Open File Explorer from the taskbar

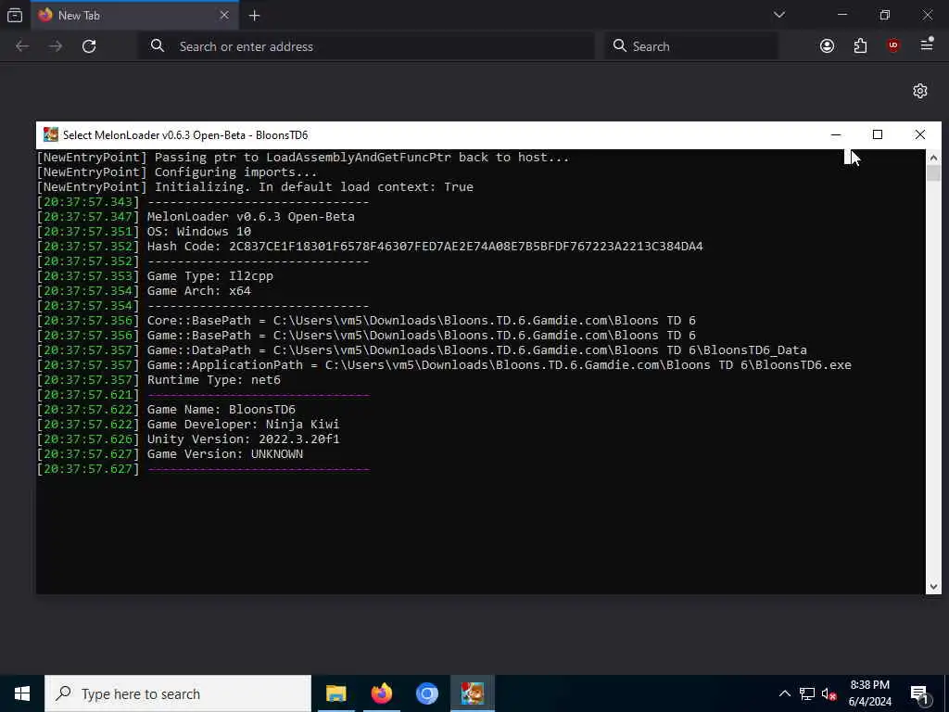pos(335,693)
